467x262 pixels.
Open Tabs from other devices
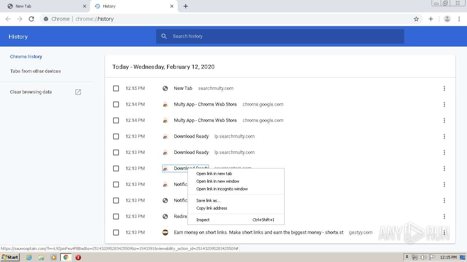[x=35, y=71]
